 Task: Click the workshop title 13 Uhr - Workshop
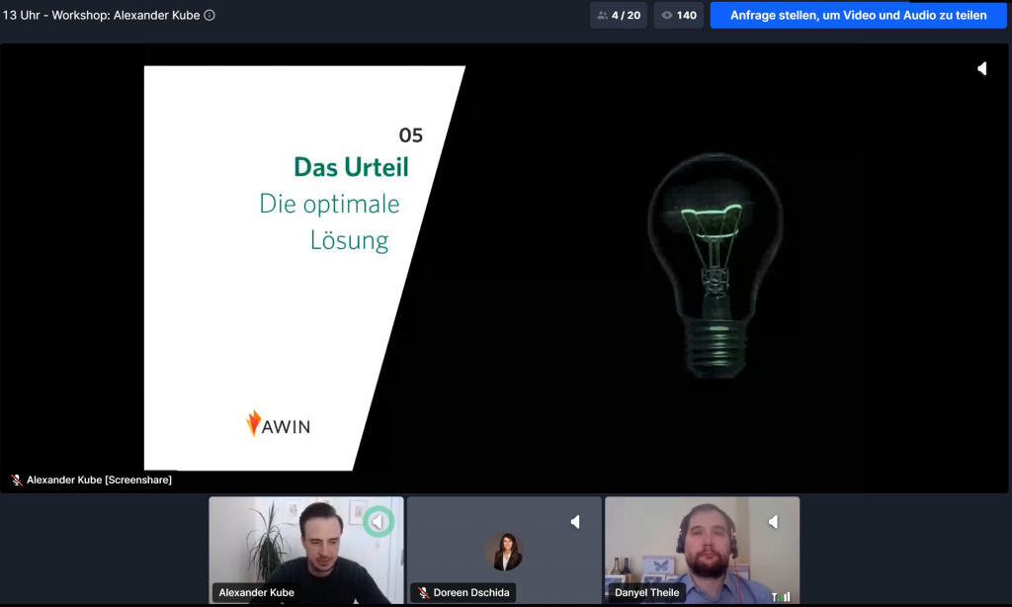pyautogui.click(x=102, y=15)
